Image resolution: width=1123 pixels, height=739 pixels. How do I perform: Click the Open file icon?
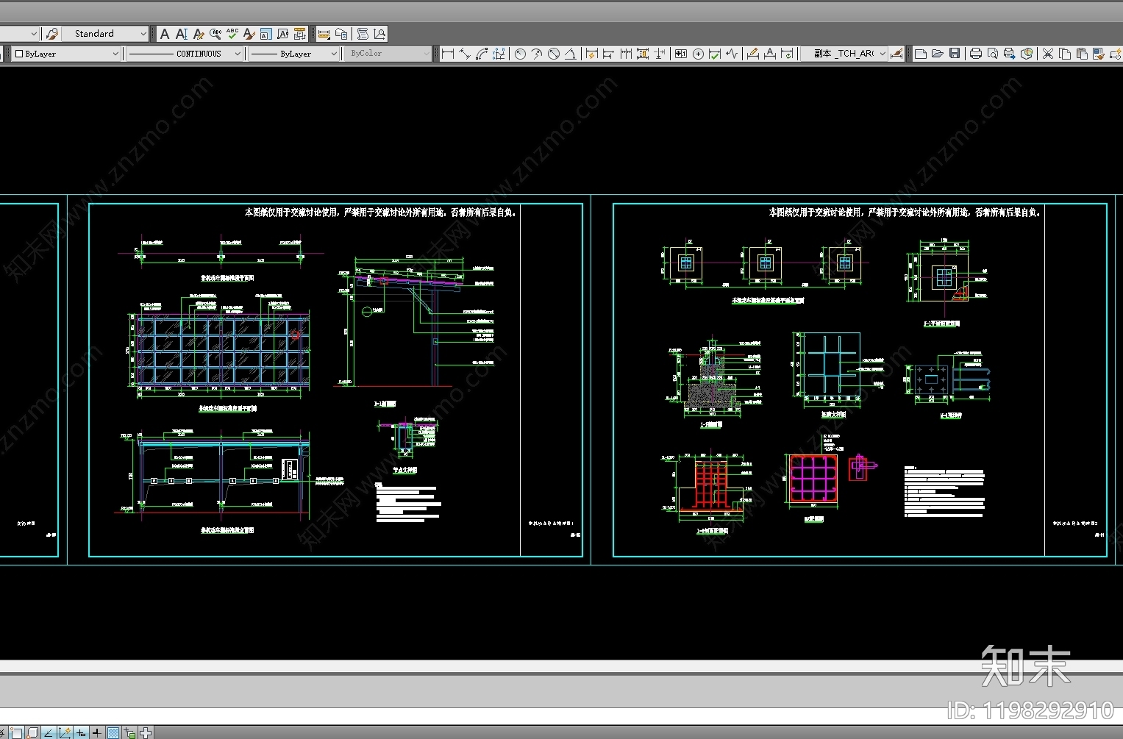pyautogui.click(x=937, y=54)
